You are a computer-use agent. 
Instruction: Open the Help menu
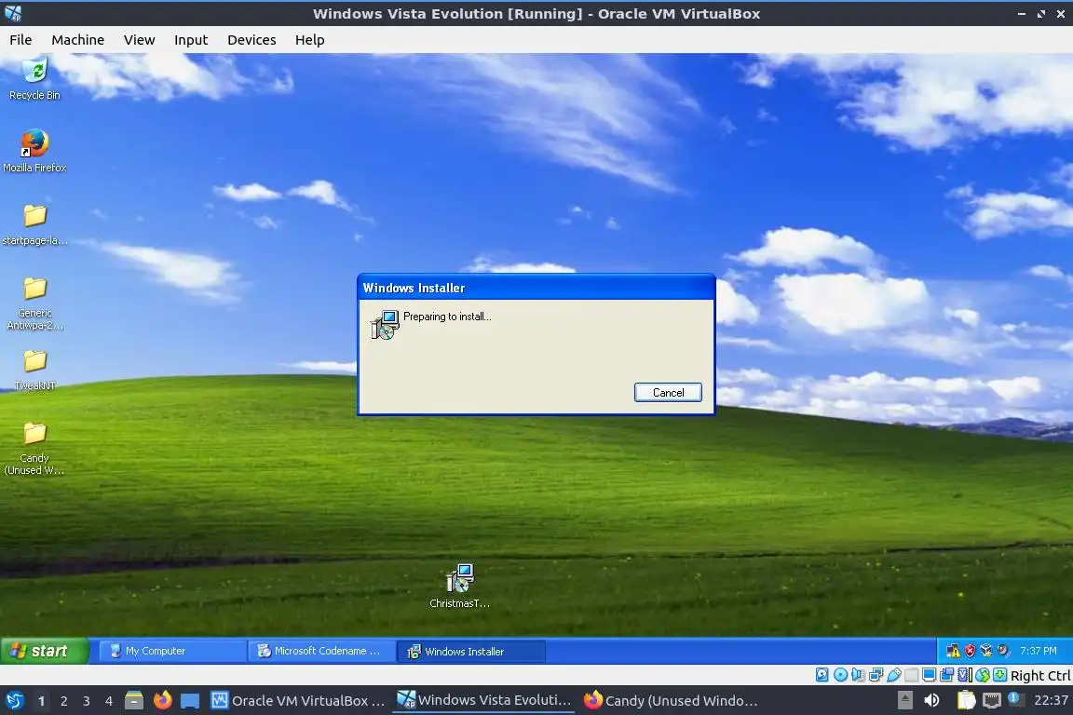pyautogui.click(x=309, y=40)
